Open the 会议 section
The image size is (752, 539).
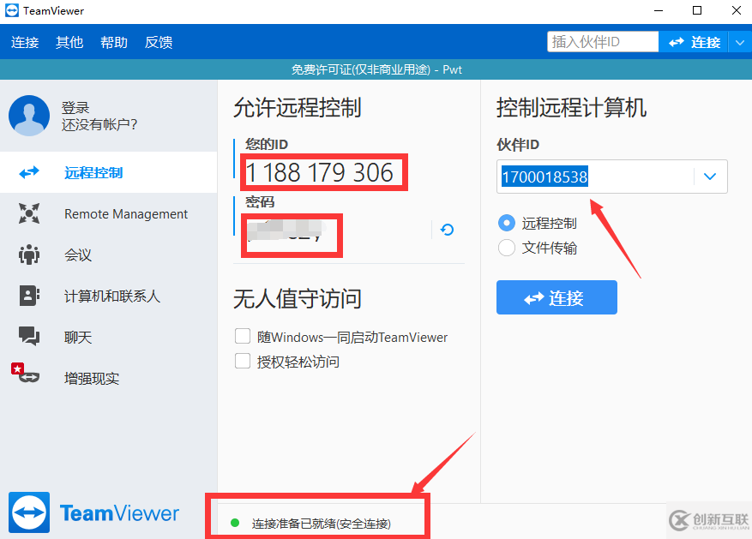tap(108, 255)
